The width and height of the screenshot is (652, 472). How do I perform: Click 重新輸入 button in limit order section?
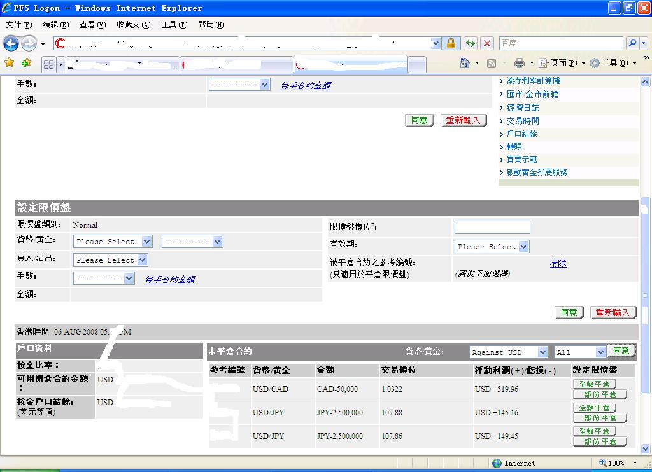pyautogui.click(x=613, y=312)
